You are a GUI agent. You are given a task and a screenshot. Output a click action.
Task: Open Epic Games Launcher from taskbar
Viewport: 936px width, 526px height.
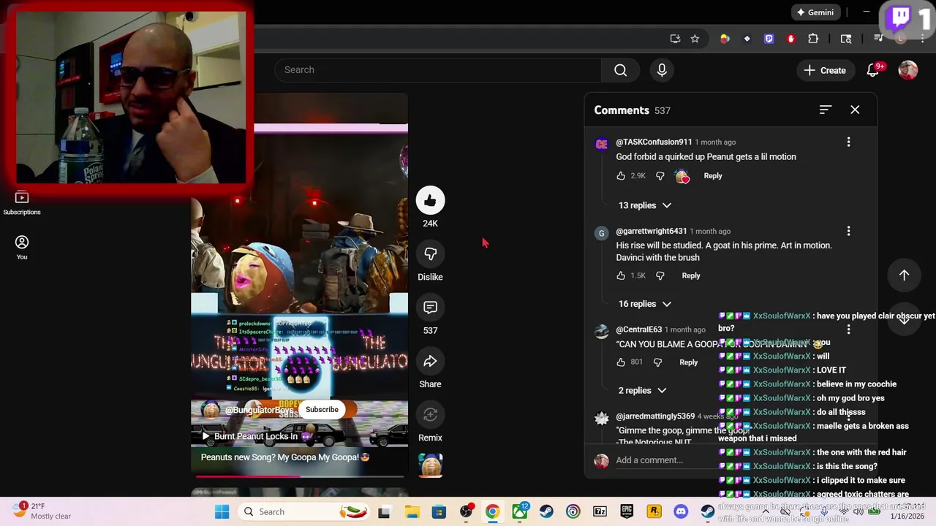click(x=627, y=511)
